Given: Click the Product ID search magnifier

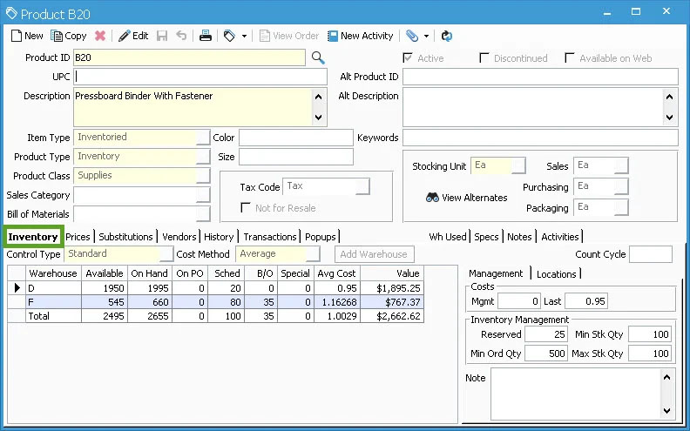Looking at the screenshot, I should pyautogui.click(x=318, y=57).
